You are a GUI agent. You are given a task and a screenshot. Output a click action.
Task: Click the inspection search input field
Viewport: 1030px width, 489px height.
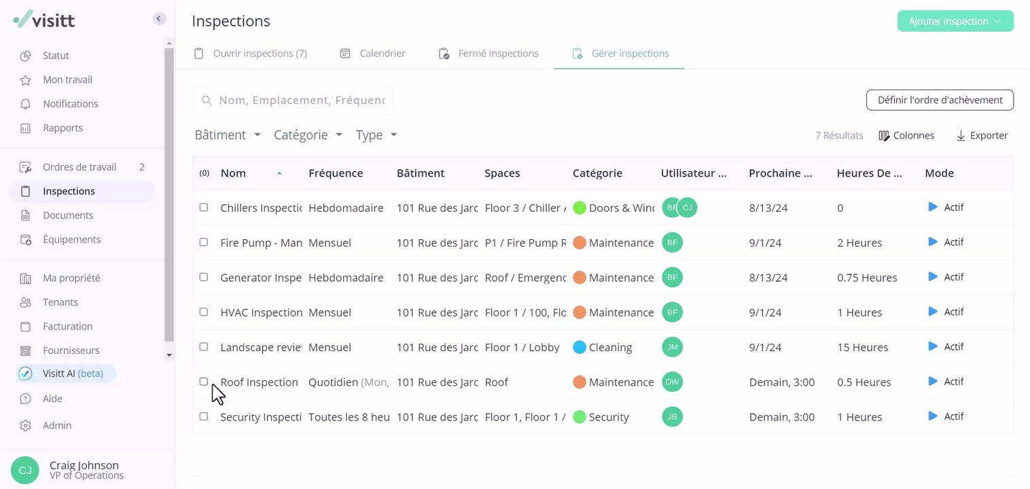(301, 101)
